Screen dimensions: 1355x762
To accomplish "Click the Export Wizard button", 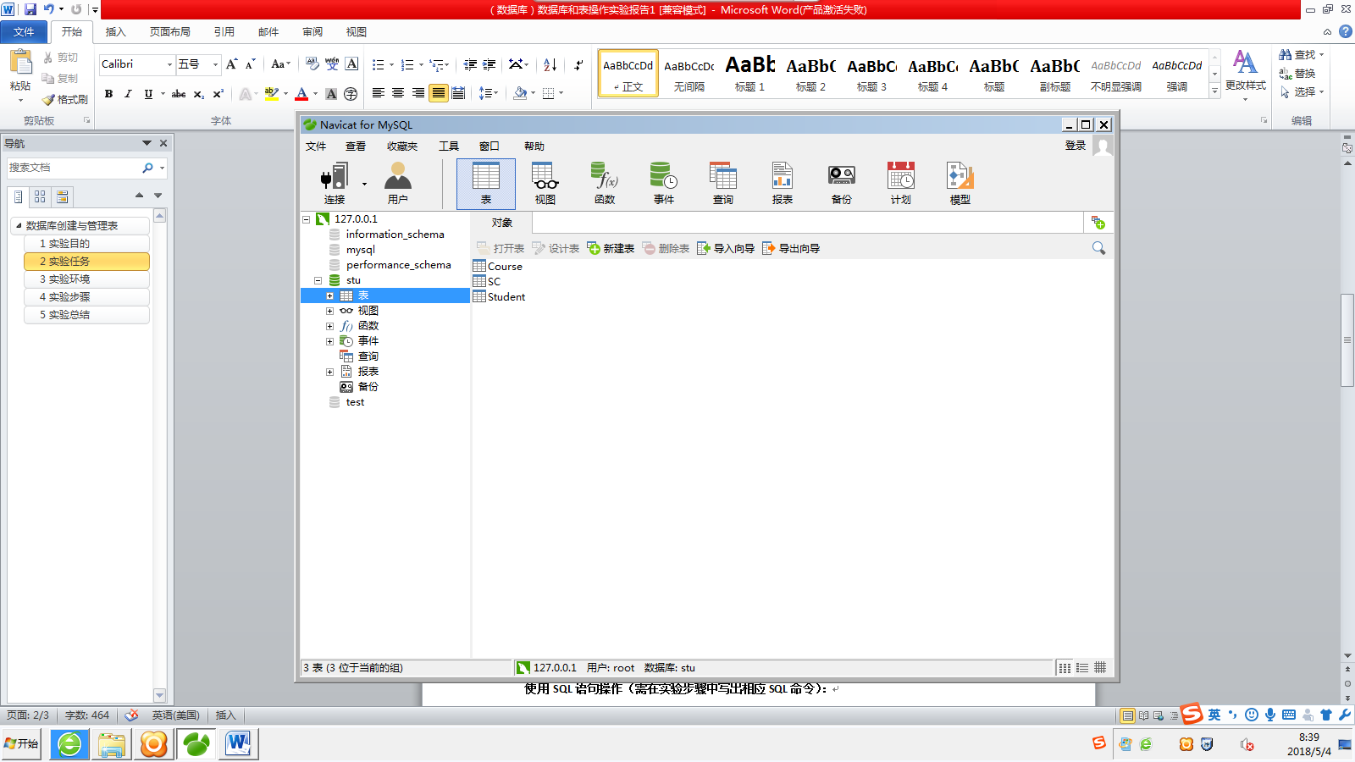I will tap(791, 248).
